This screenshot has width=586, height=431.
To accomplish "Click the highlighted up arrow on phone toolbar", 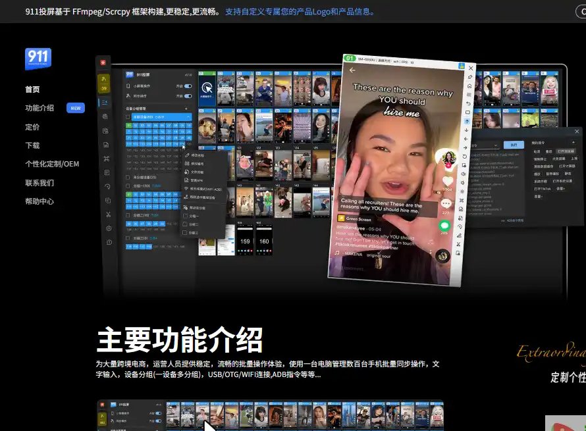I will click(467, 121).
